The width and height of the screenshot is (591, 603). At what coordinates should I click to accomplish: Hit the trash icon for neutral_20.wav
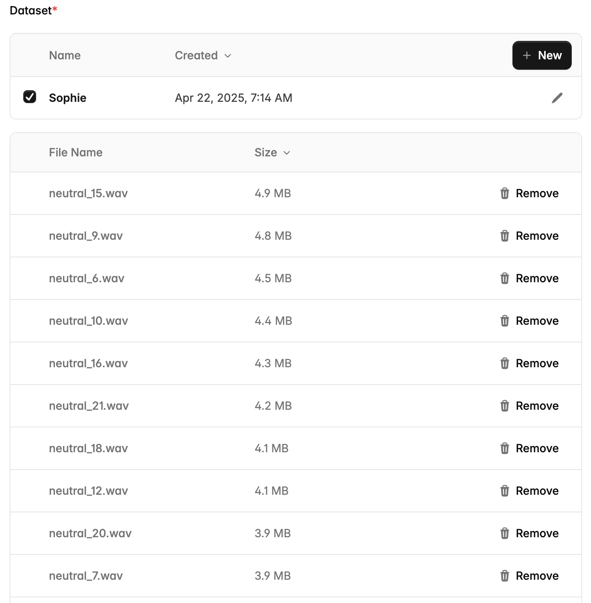[504, 533]
